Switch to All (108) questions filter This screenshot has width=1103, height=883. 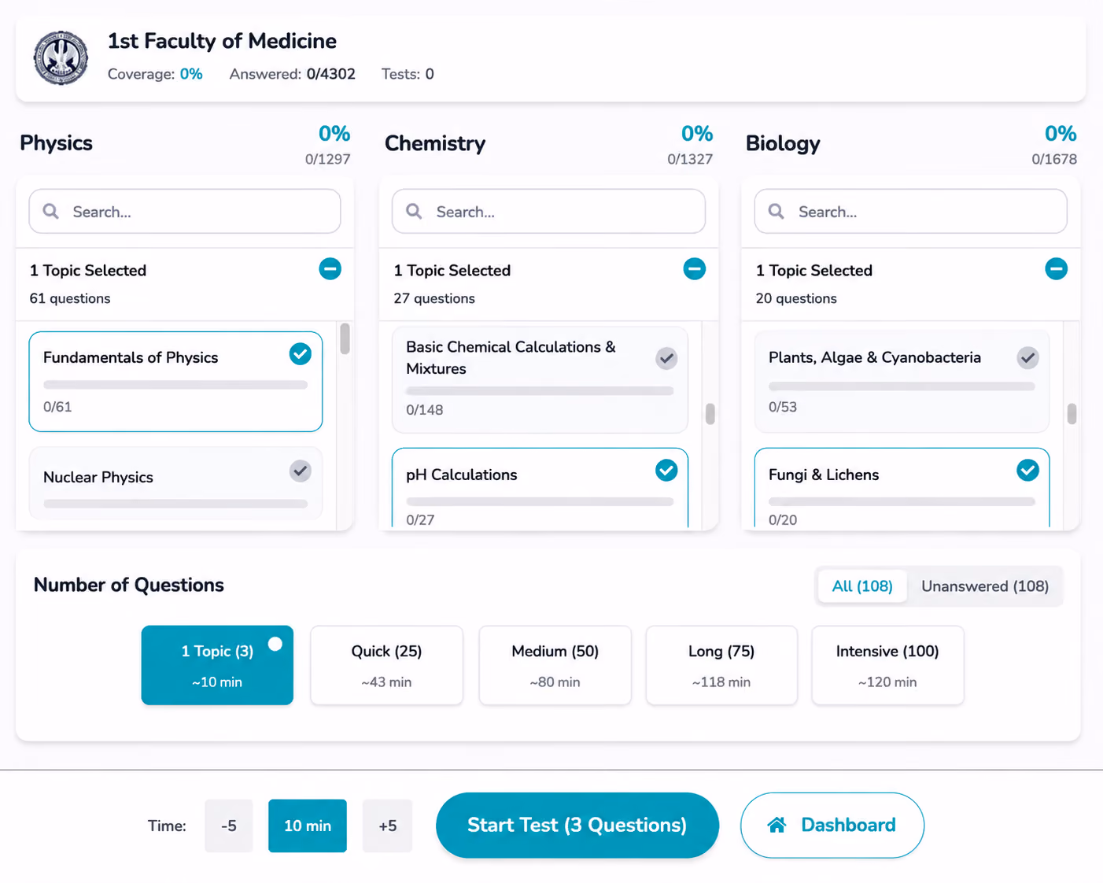tap(862, 586)
